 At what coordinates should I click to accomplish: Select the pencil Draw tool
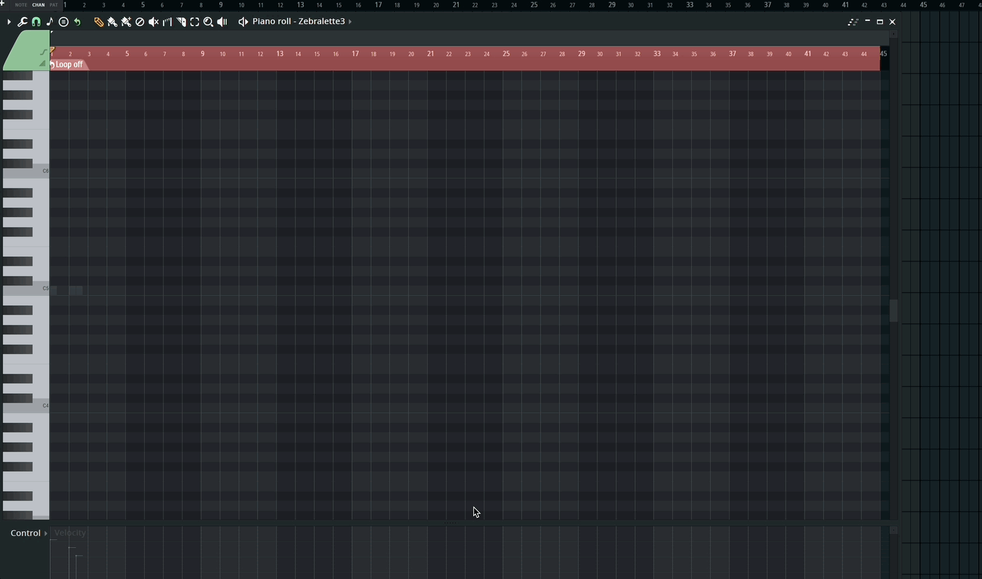98,22
